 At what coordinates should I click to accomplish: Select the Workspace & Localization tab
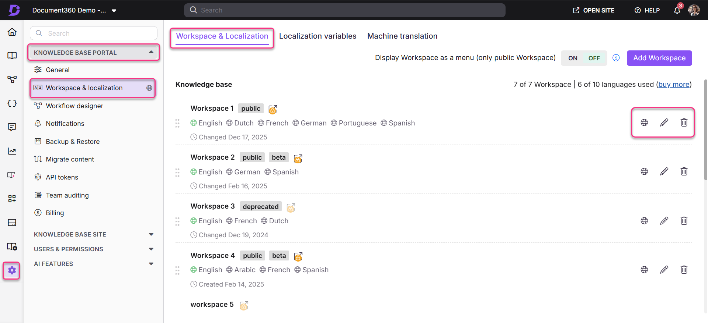click(x=222, y=36)
